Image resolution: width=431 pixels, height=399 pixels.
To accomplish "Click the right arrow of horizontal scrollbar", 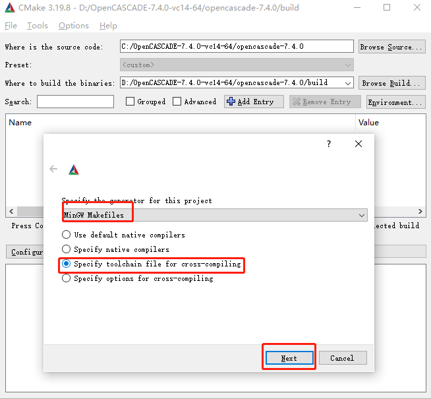I will 420,211.
